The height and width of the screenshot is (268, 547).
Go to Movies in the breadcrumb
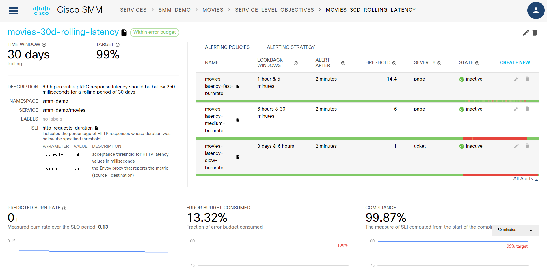pos(213,10)
